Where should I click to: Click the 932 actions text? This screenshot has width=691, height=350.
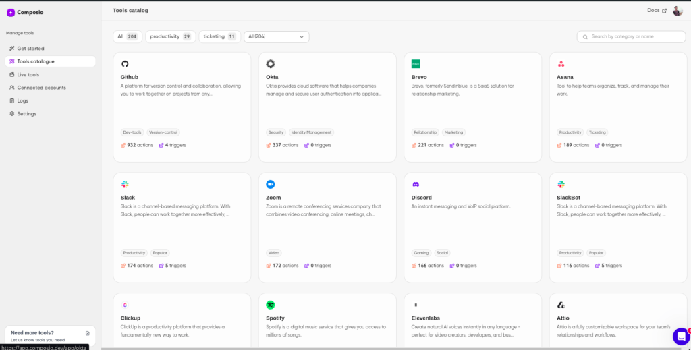[140, 145]
